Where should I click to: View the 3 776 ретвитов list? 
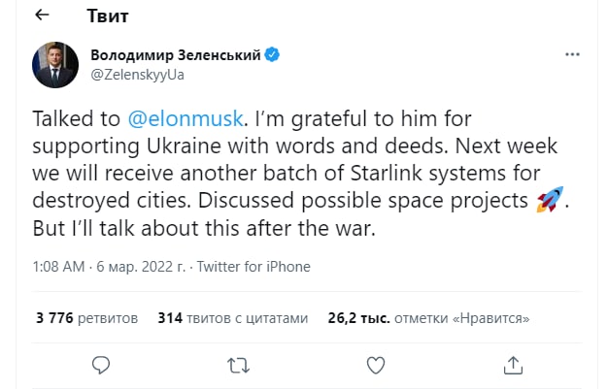click(x=86, y=317)
